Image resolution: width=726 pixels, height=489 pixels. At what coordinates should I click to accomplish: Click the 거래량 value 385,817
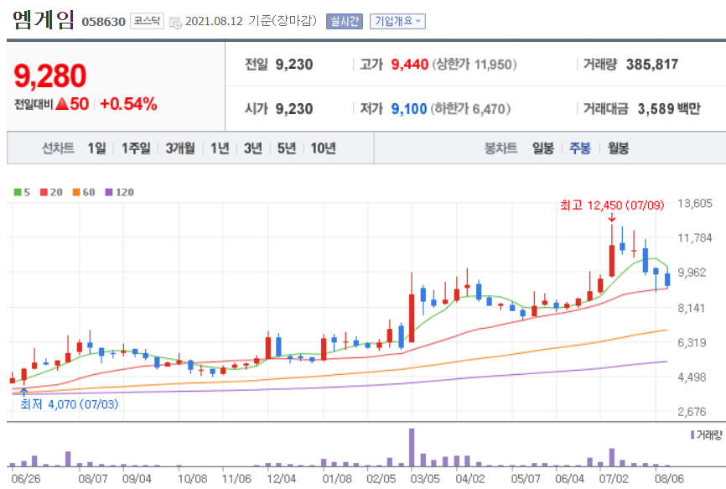652,64
